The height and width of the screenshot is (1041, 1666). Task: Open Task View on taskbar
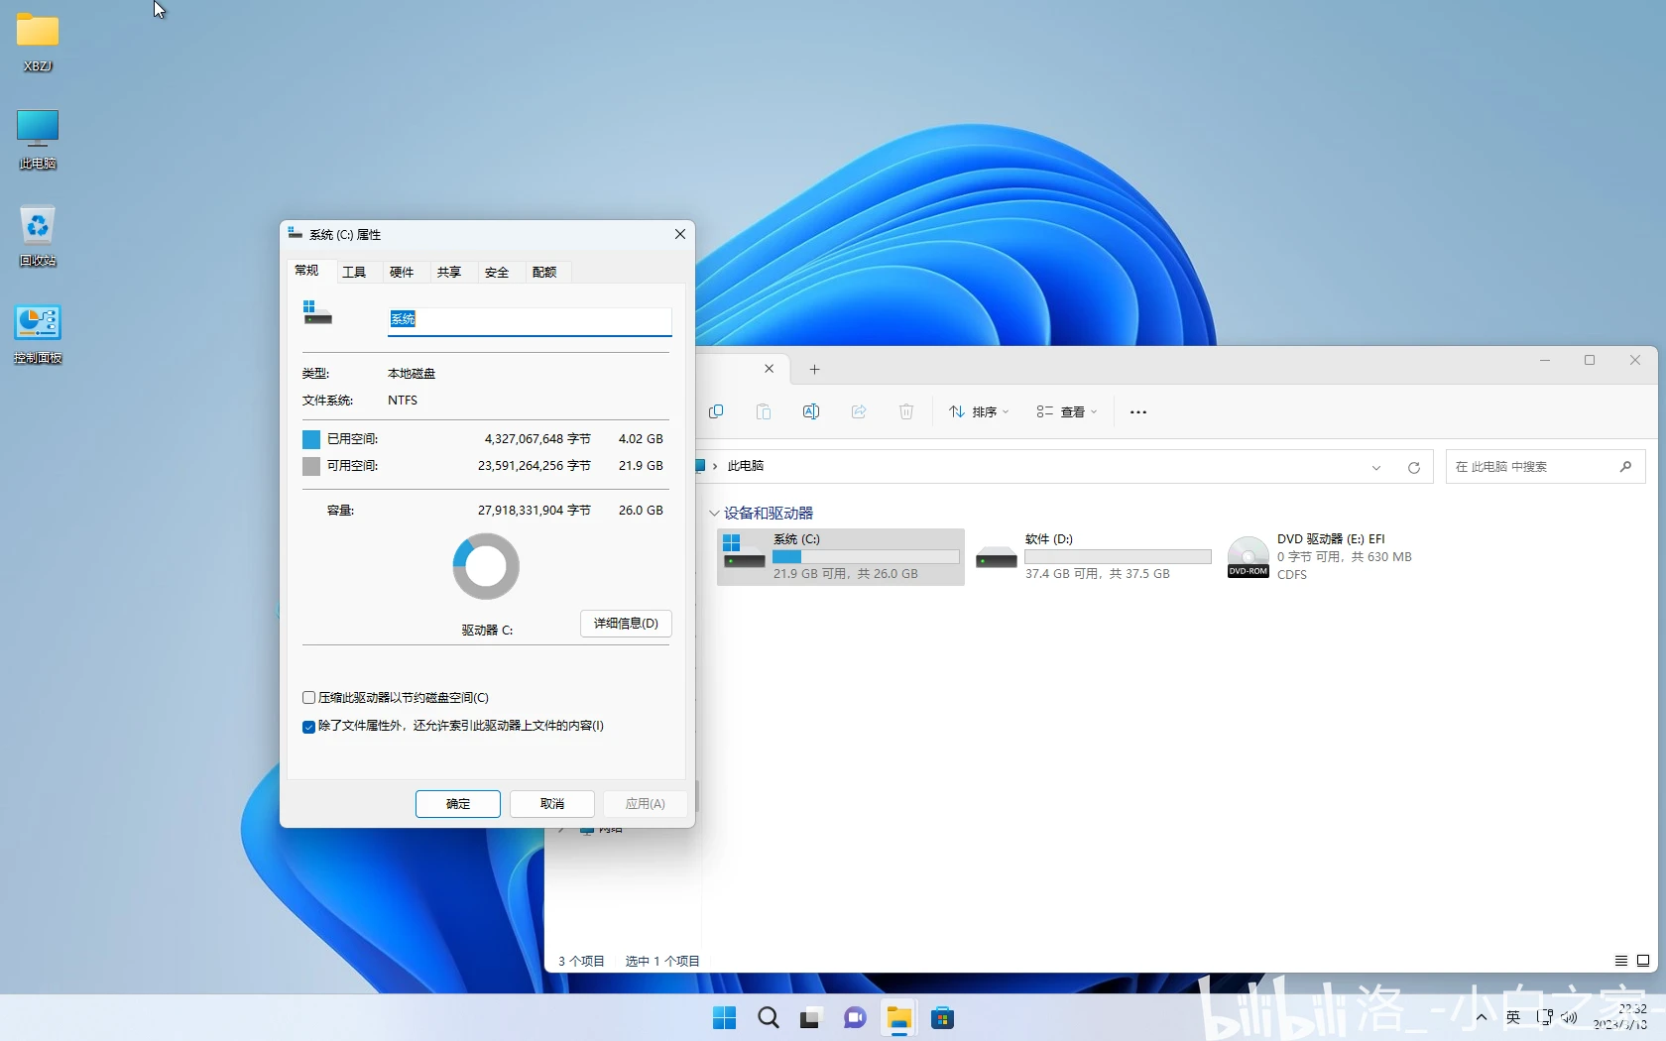(x=811, y=1018)
